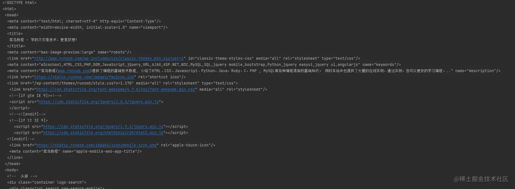The height and width of the screenshot is (189, 515).
Task: Click the viewport meta tag line
Action: click(87, 27)
